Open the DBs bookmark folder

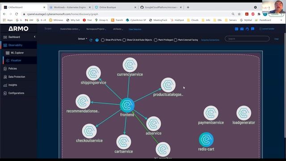click(x=218, y=20)
